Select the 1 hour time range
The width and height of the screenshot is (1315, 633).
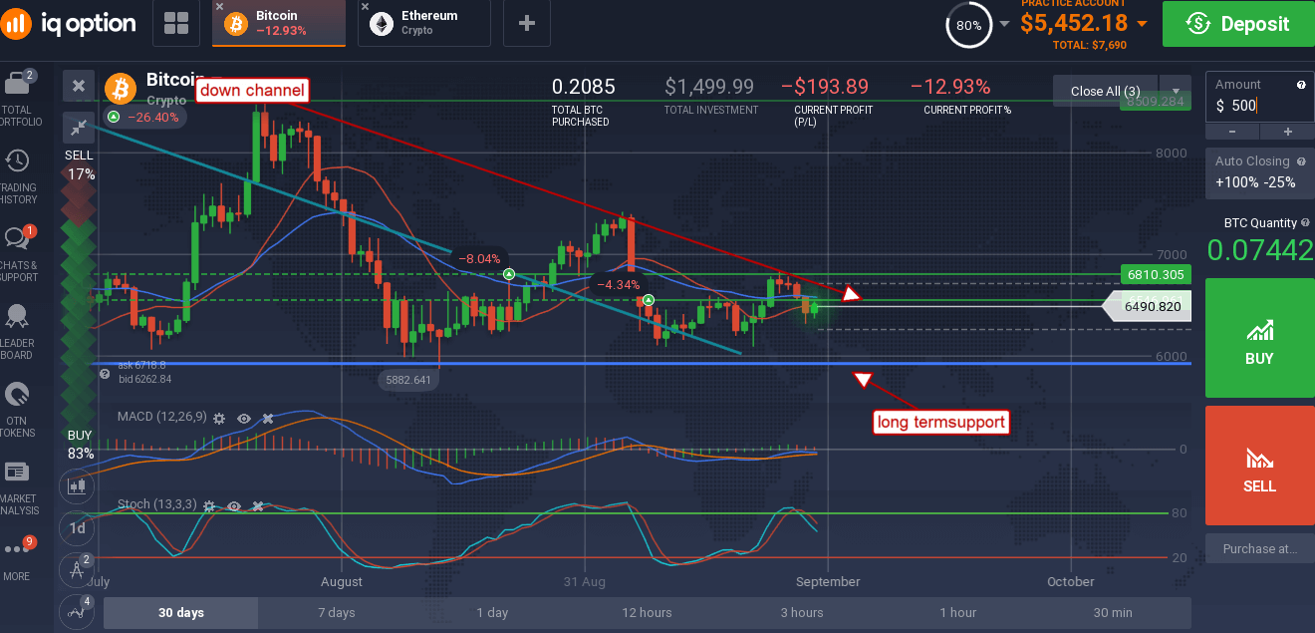(957, 612)
